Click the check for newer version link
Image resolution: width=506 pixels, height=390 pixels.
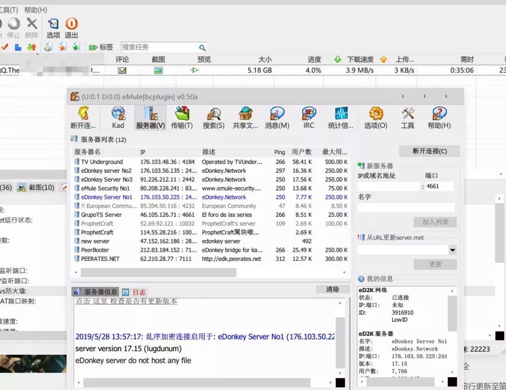click(126, 302)
